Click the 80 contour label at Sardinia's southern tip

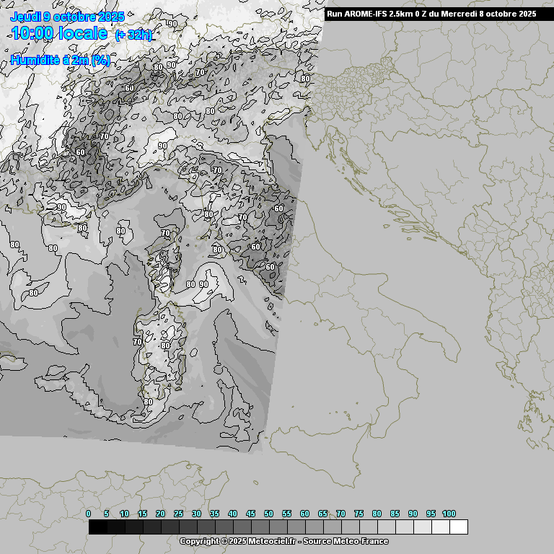point(148,402)
